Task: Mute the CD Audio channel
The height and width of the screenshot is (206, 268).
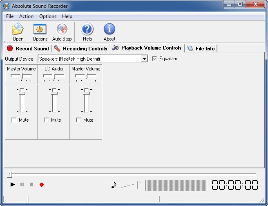Action: coord(46,120)
